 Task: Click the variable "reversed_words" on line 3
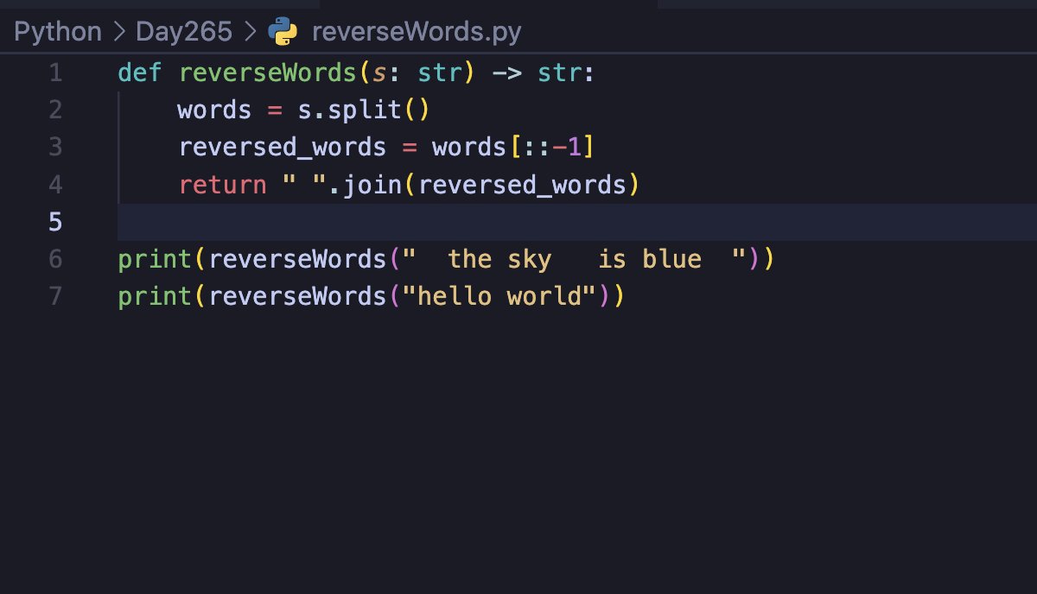[x=281, y=147]
